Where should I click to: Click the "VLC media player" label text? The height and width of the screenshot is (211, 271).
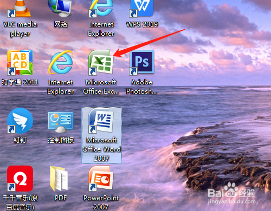20,29
